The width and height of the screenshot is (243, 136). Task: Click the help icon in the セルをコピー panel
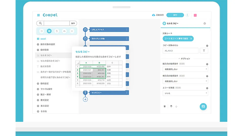pyautogui.click(x=205, y=23)
